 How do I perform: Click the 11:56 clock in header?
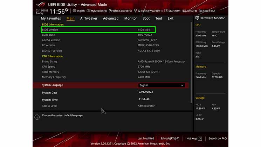[57, 12]
